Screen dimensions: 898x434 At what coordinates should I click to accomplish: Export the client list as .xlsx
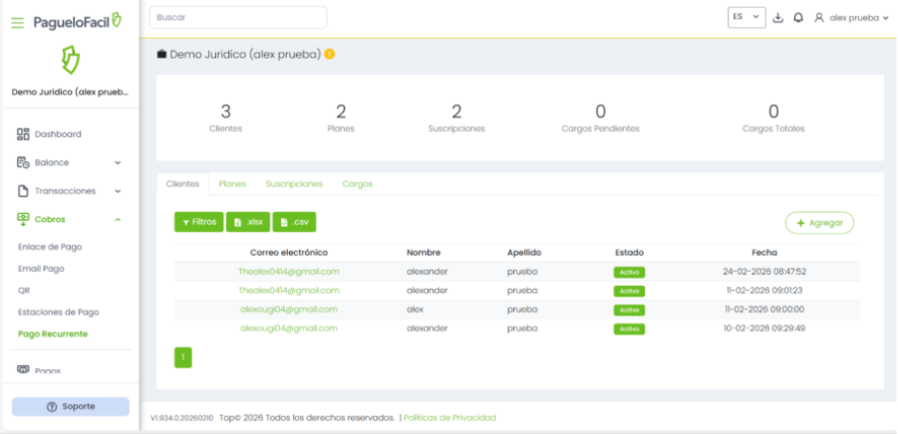pyautogui.click(x=248, y=222)
